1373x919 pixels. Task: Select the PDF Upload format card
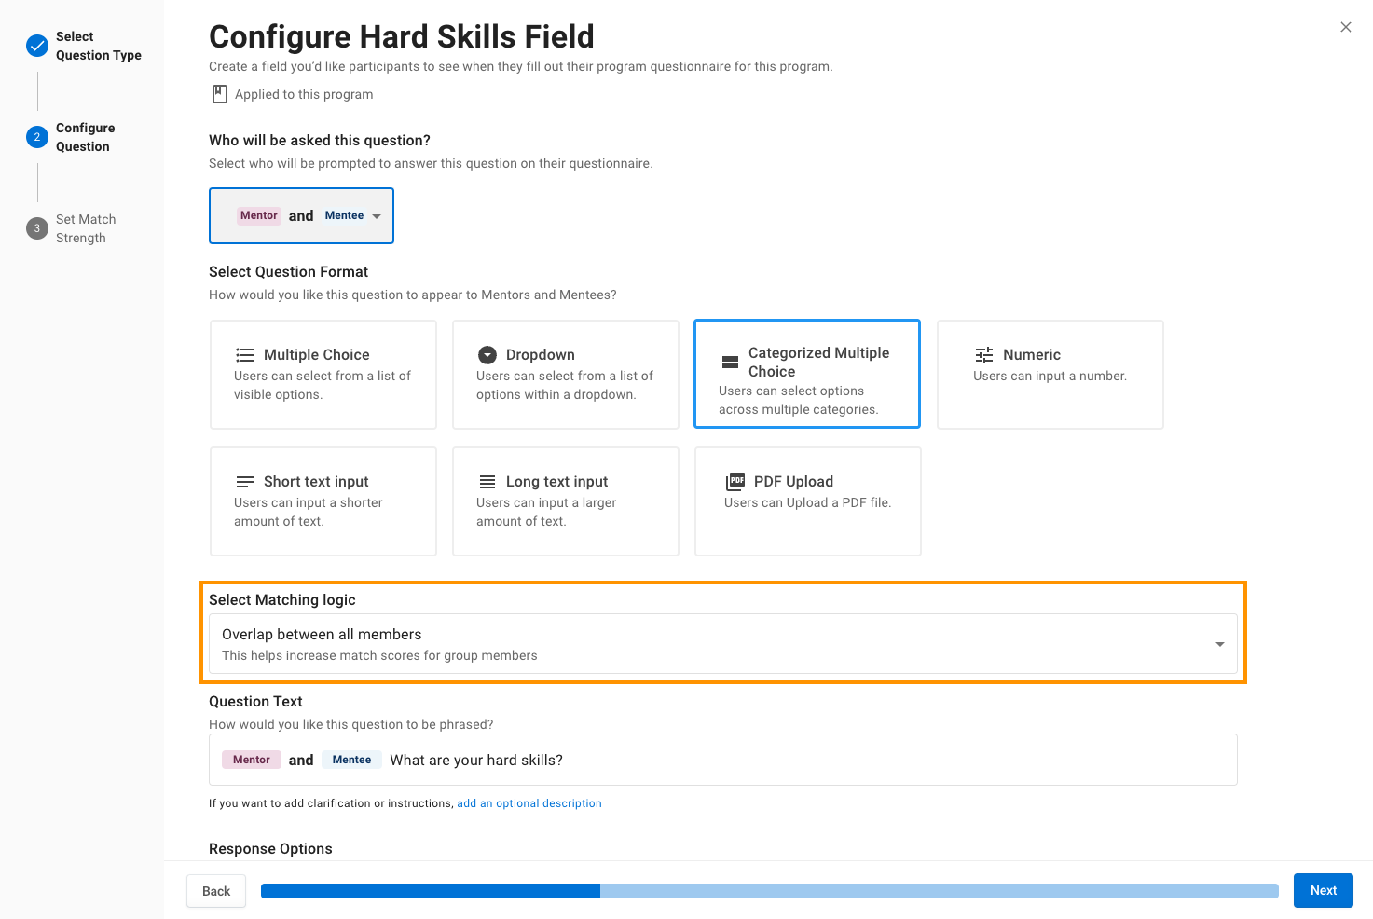(808, 501)
